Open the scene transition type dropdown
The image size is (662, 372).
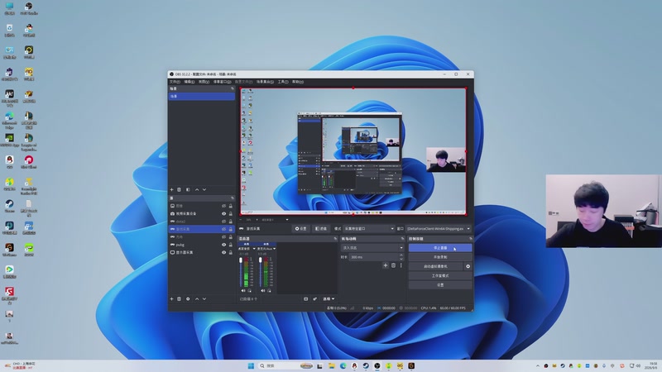pyautogui.click(x=372, y=248)
